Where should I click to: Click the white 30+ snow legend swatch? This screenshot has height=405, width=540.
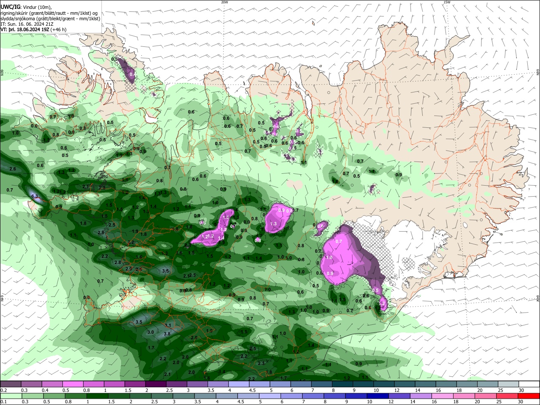pos(529,384)
